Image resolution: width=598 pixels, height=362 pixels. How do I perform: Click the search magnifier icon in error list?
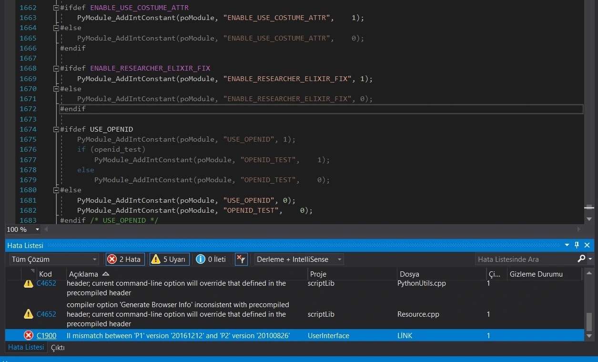tap(581, 259)
